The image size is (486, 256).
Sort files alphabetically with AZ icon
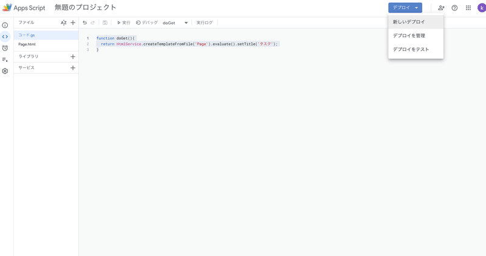tap(64, 22)
